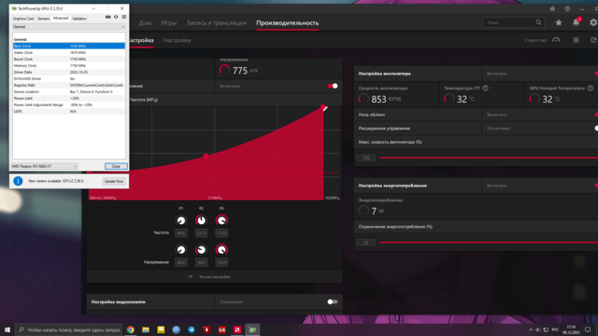
Task: Click the P2 frequency field showing 1275
Action: point(202,232)
